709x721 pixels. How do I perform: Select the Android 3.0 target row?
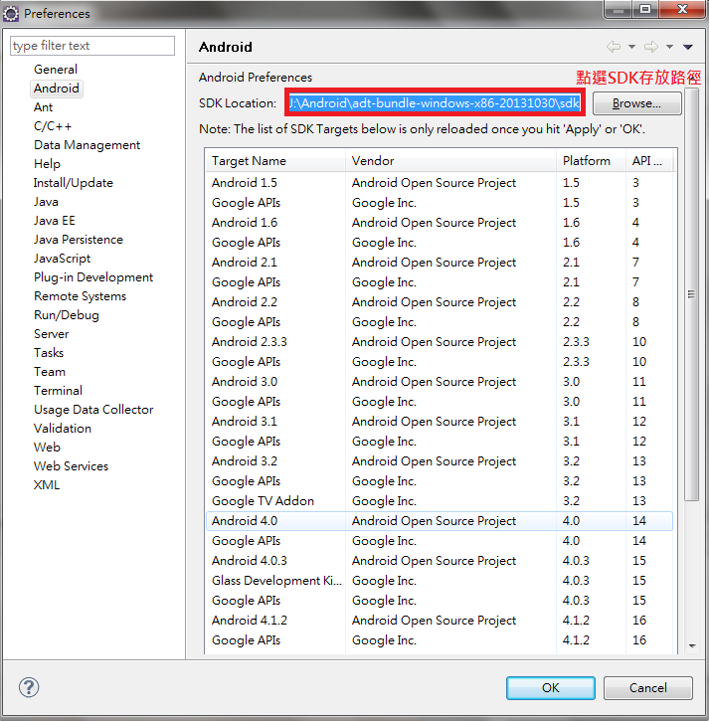tap(440, 381)
